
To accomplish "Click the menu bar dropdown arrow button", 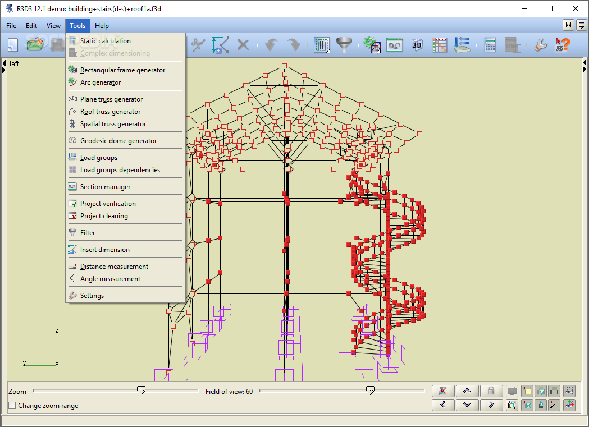I will 582,25.
